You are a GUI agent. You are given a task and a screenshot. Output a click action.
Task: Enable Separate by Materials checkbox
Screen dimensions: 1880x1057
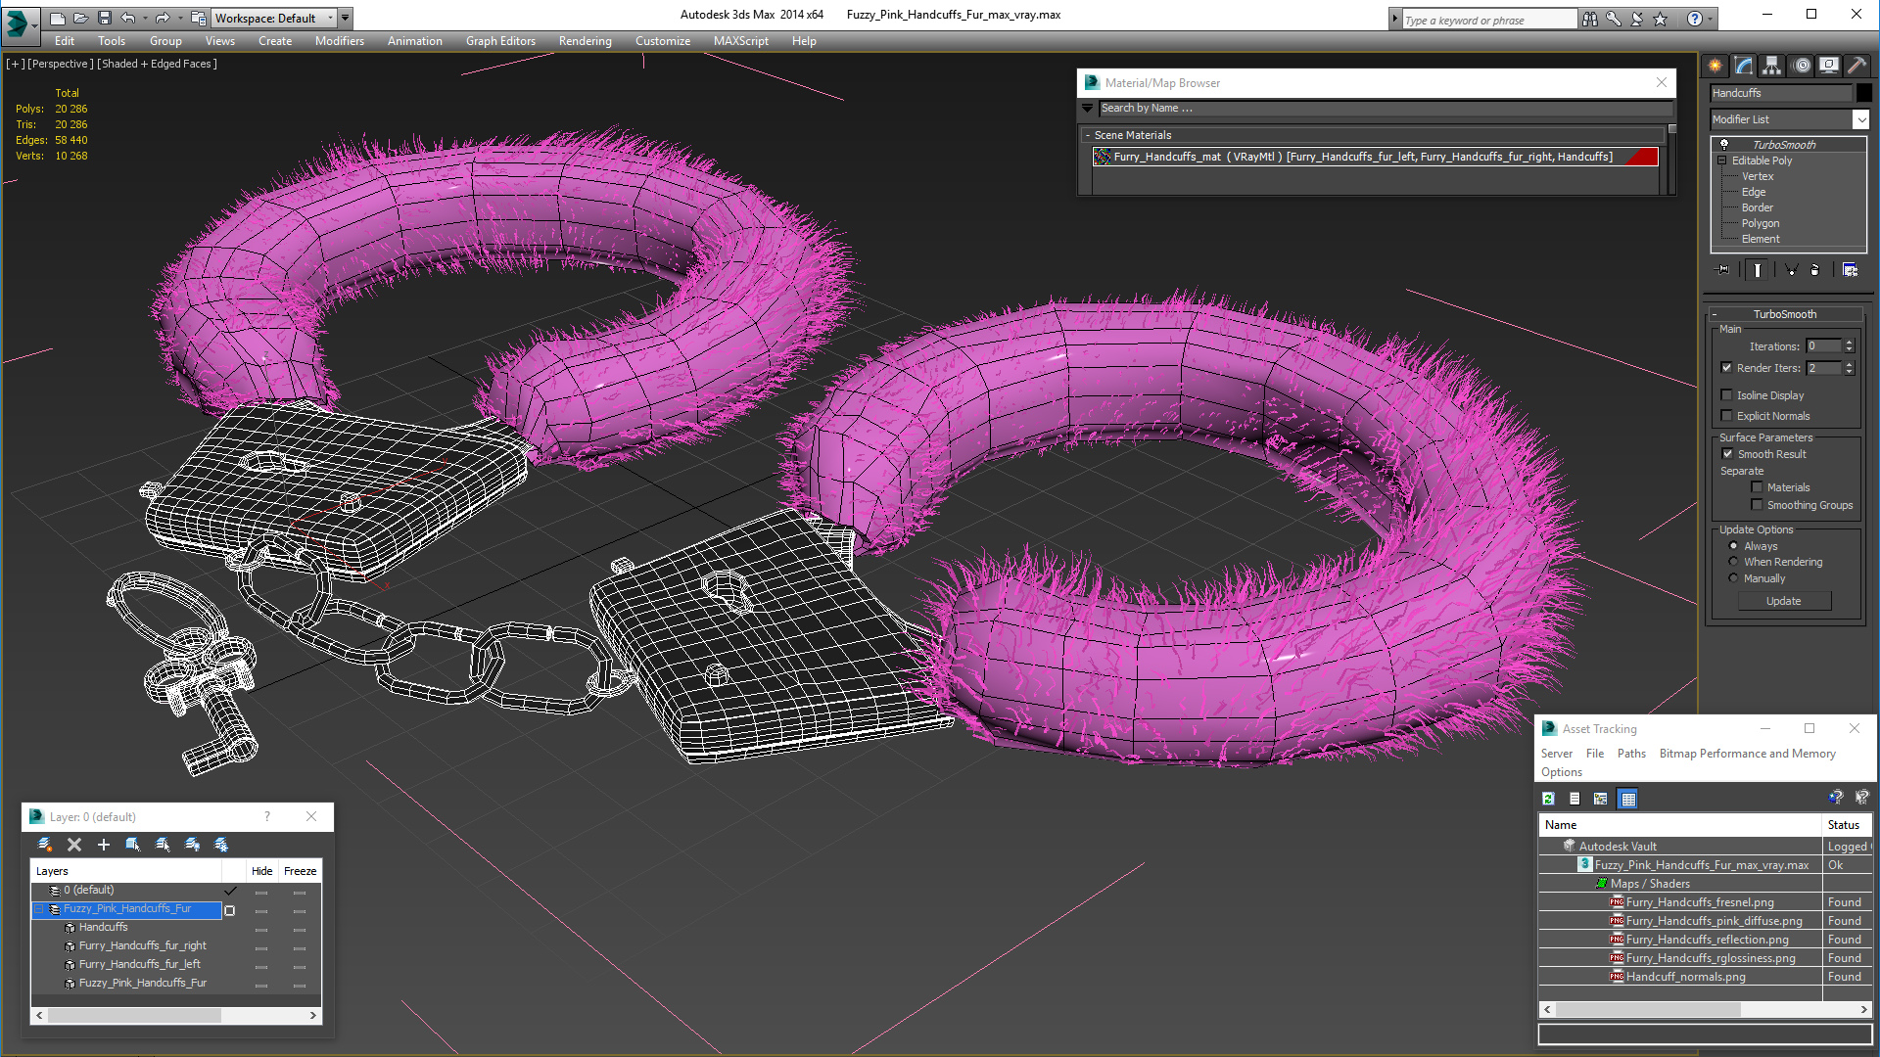[x=1757, y=487]
